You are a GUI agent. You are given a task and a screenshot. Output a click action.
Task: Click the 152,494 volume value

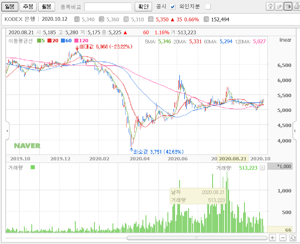(220, 19)
